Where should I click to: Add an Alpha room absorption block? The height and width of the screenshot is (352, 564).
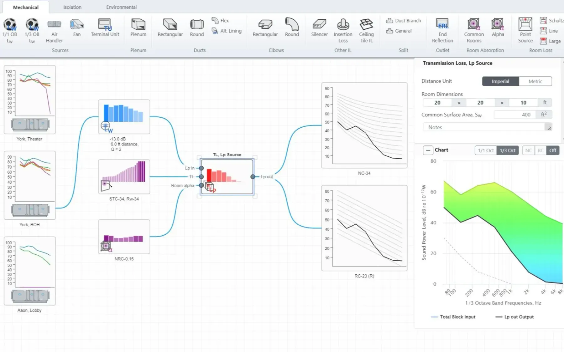click(x=498, y=28)
